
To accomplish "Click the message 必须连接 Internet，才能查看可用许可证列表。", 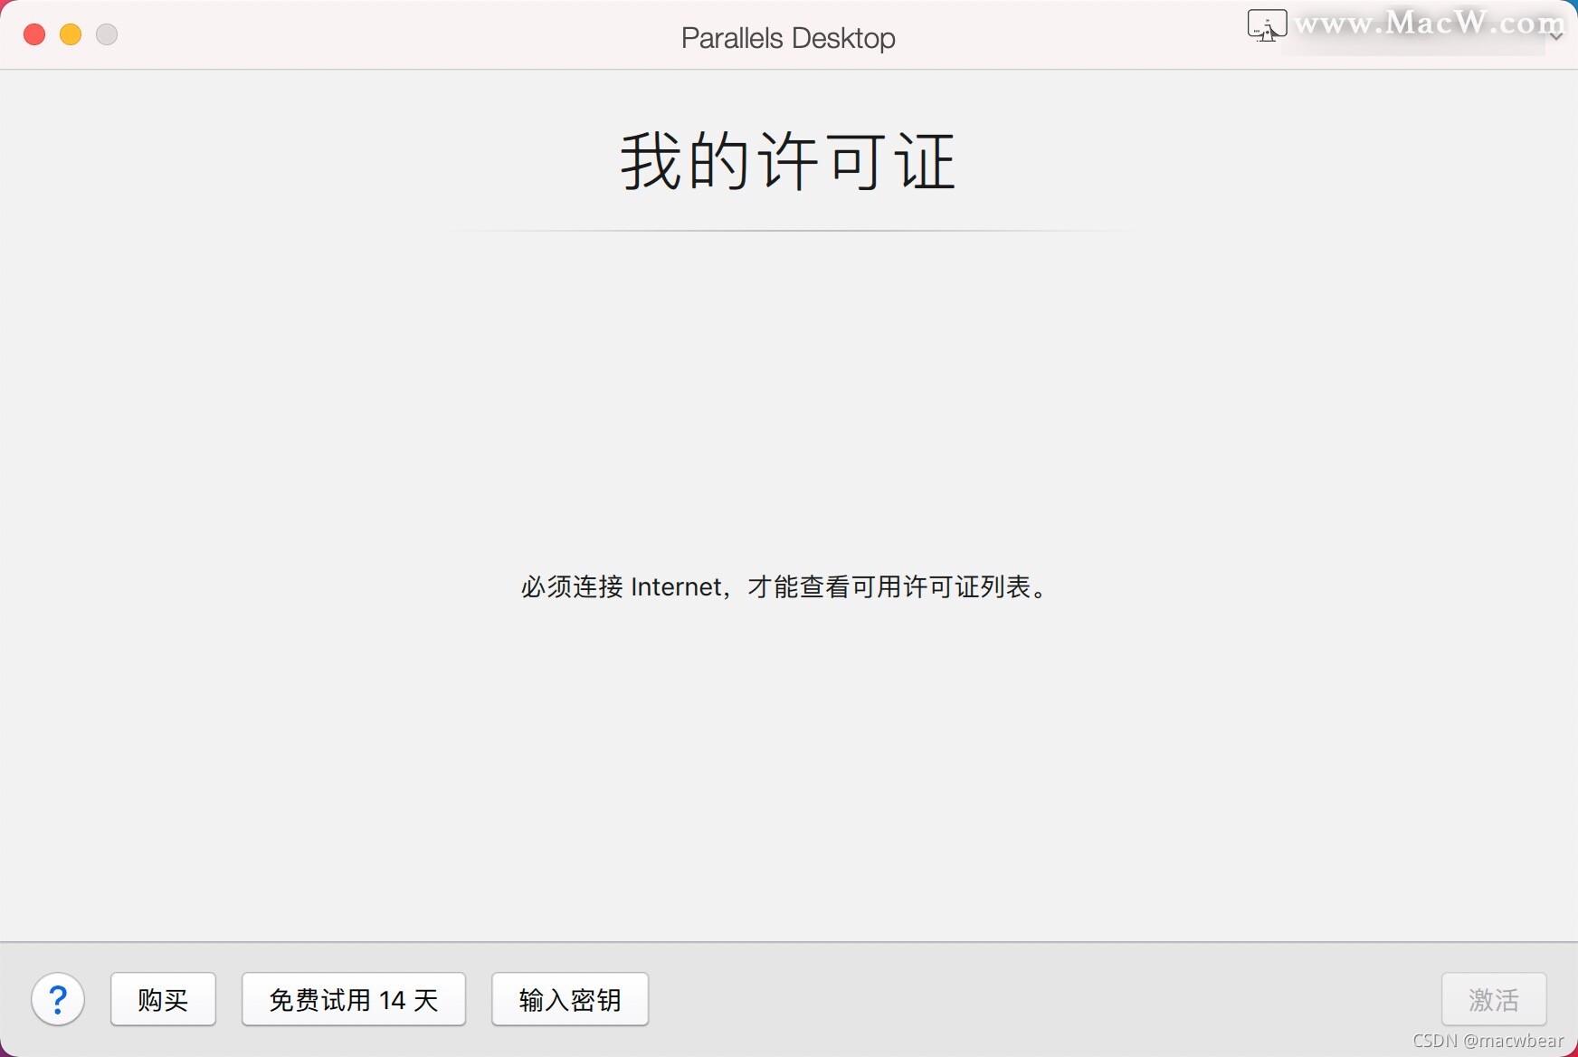I will [784, 587].
